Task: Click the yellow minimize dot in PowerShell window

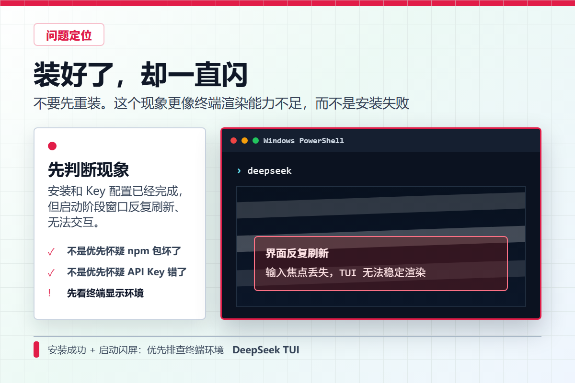Action: tap(245, 141)
